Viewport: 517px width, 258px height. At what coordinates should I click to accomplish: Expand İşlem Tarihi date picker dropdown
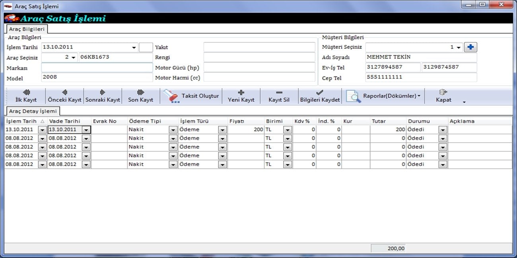pos(134,48)
